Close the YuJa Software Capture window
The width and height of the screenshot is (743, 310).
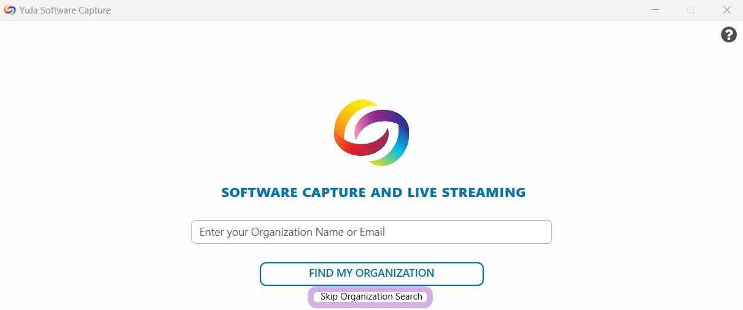(727, 10)
